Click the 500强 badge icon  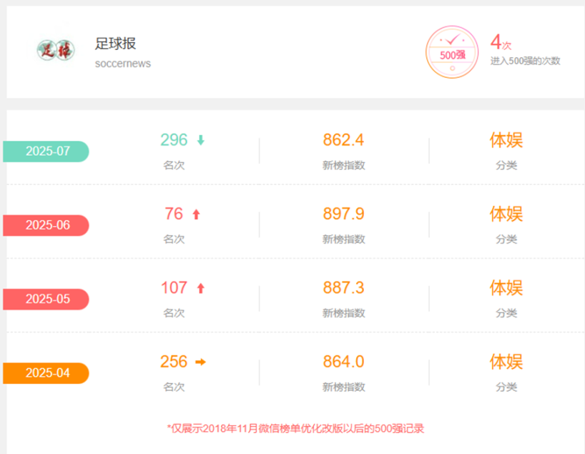tap(452, 52)
